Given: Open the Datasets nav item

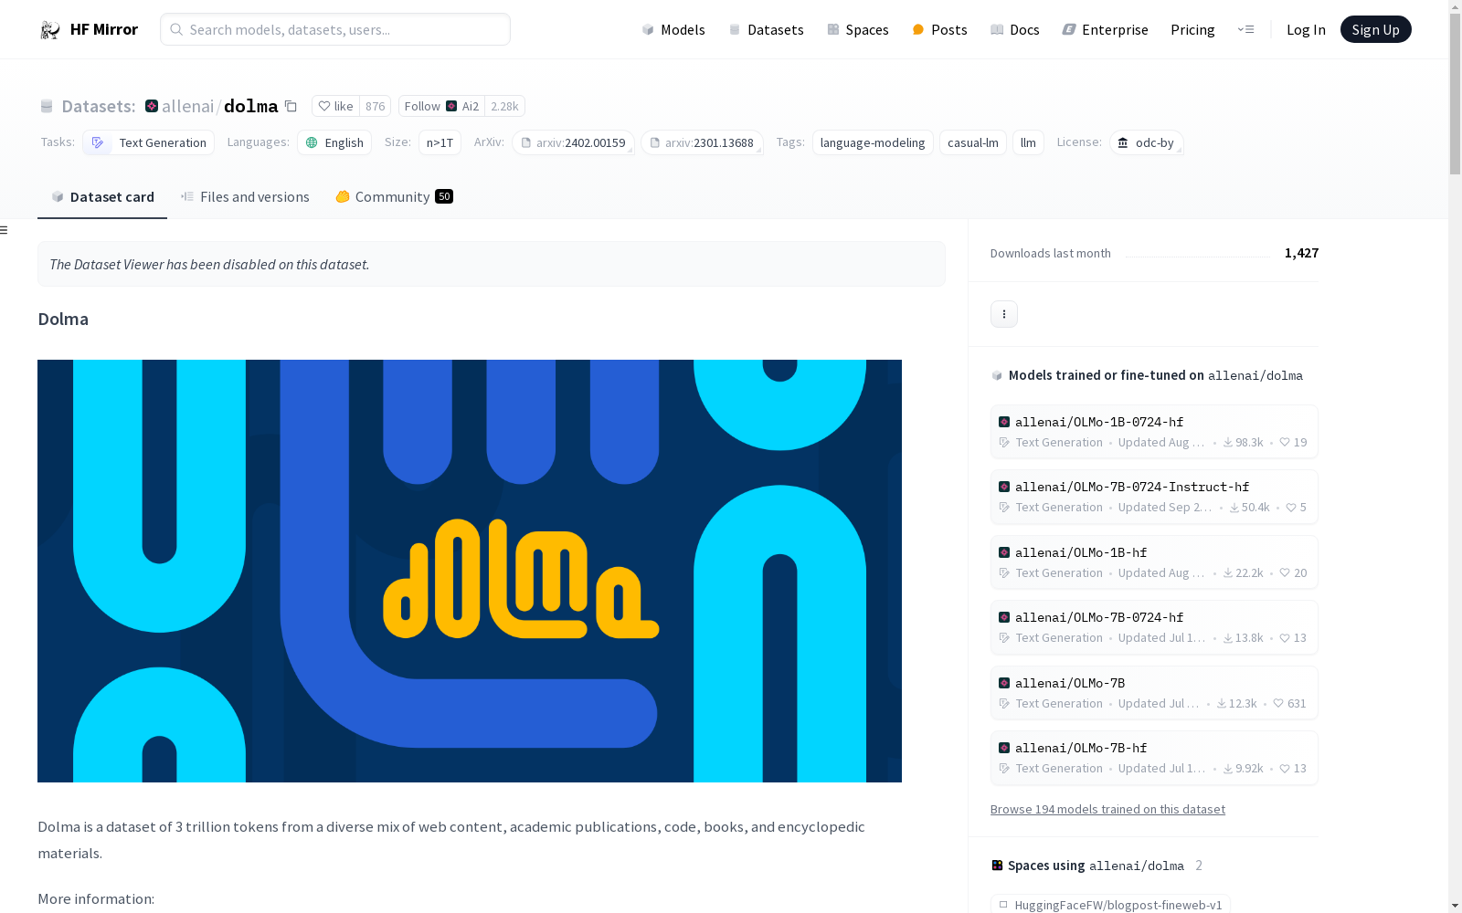Looking at the screenshot, I should [x=766, y=30].
